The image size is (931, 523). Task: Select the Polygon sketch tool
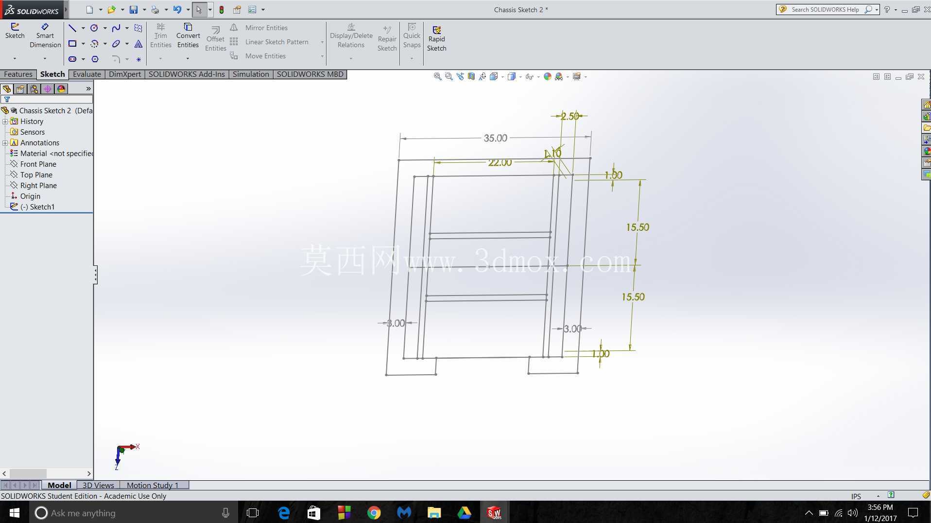point(95,59)
